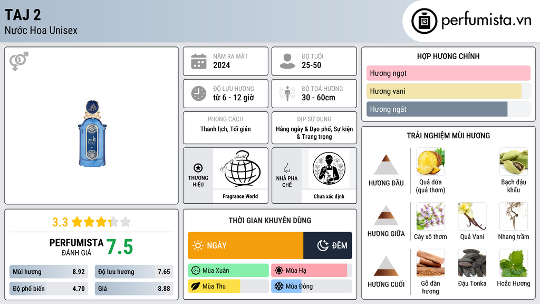This screenshot has width=540, height=304.
Task: Click the dark Đêm nighttime bar
Action: pyautogui.click(x=327, y=245)
